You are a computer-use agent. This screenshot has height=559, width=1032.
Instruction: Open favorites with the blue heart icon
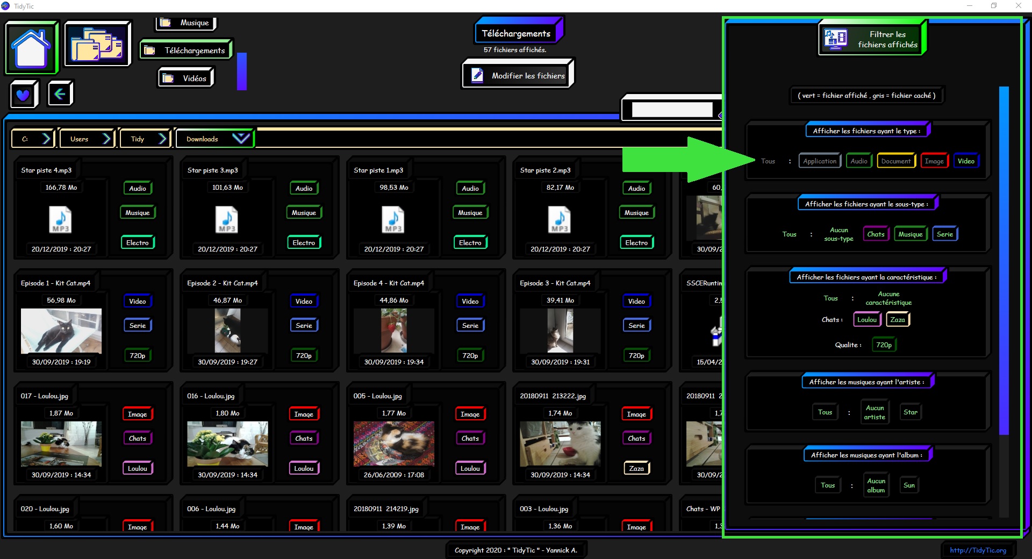point(23,95)
